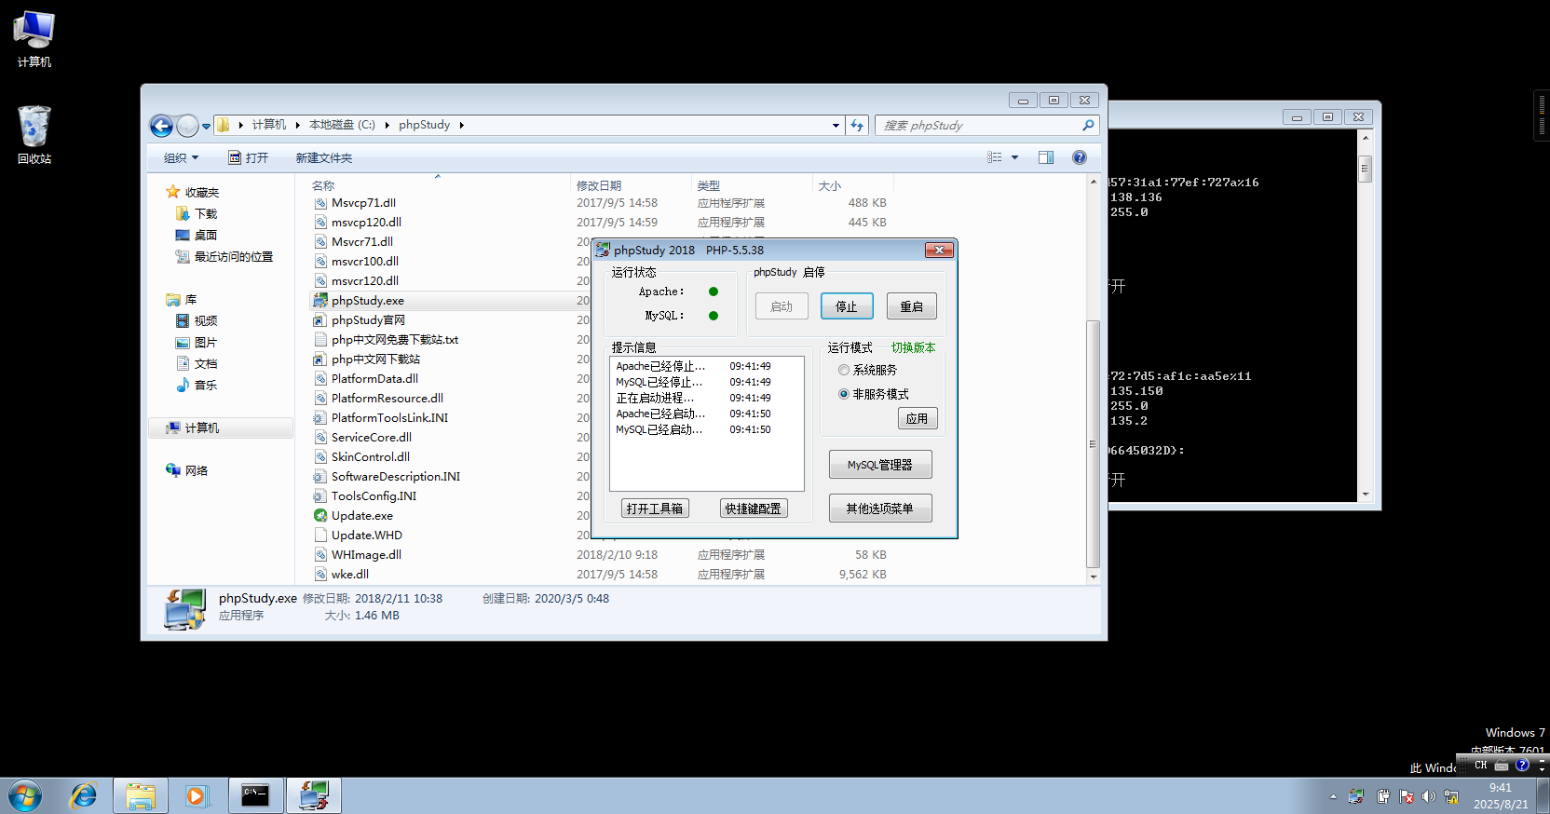Click the Explorer back arrow button
The width and height of the screenshot is (1550, 814).
tap(161, 126)
